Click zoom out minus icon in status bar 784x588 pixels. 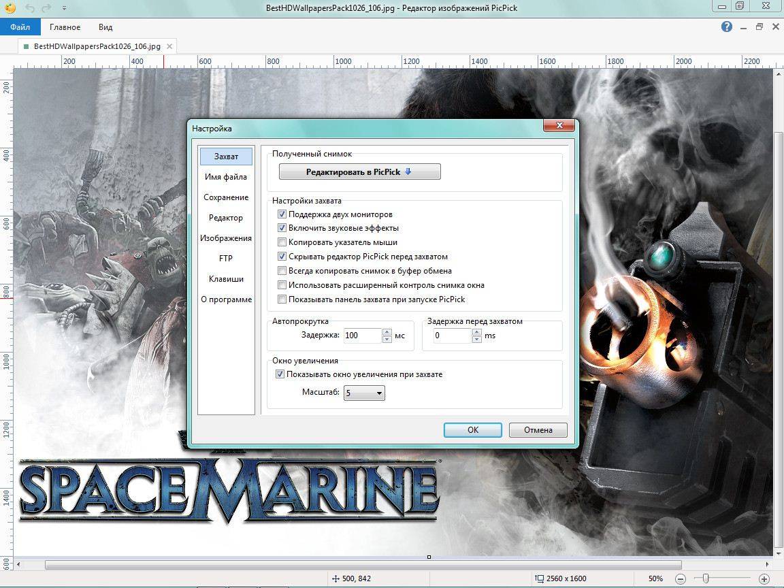pyautogui.click(x=681, y=578)
